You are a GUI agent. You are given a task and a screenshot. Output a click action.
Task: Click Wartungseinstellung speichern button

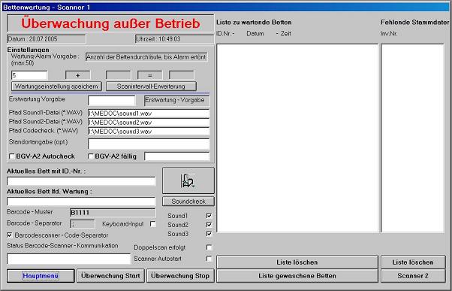coord(56,86)
